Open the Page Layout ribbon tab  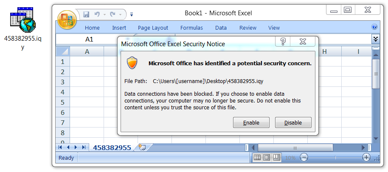point(153,28)
